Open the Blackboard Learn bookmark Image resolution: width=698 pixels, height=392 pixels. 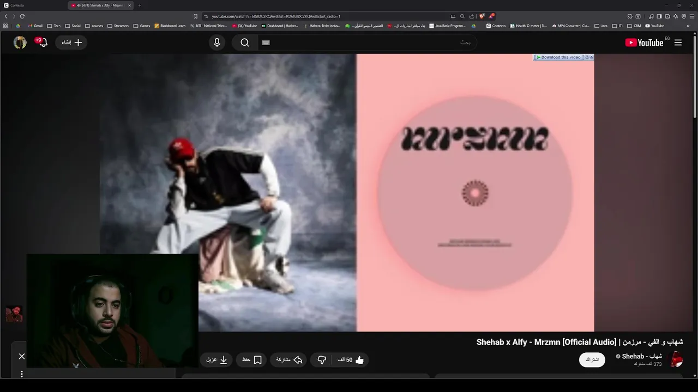pos(170,26)
